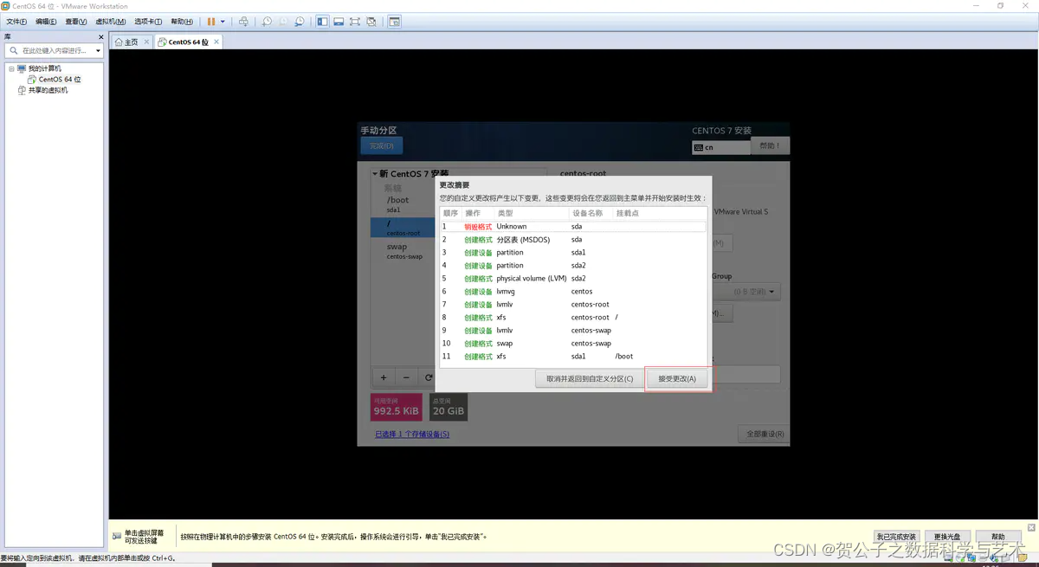Toggle the thumbnail bar view icon
Screen dimensions: 1039x567
[339, 22]
